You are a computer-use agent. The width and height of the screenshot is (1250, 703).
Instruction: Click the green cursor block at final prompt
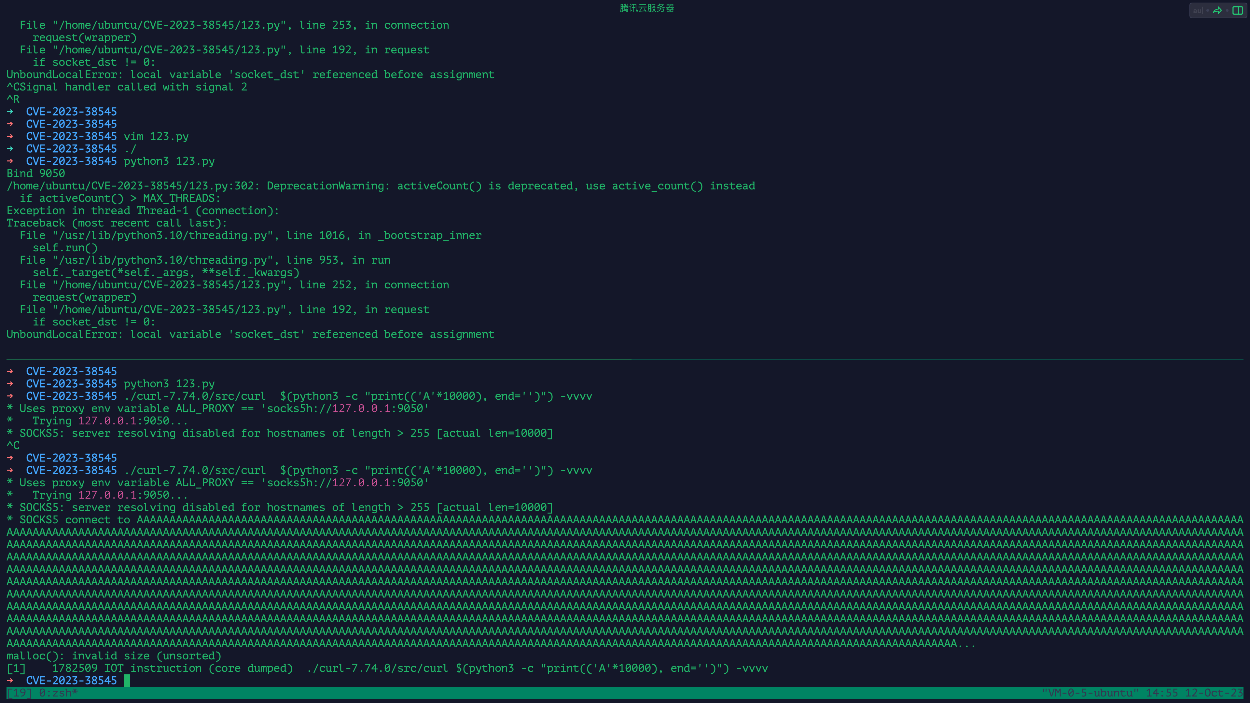click(x=127, y=680)
